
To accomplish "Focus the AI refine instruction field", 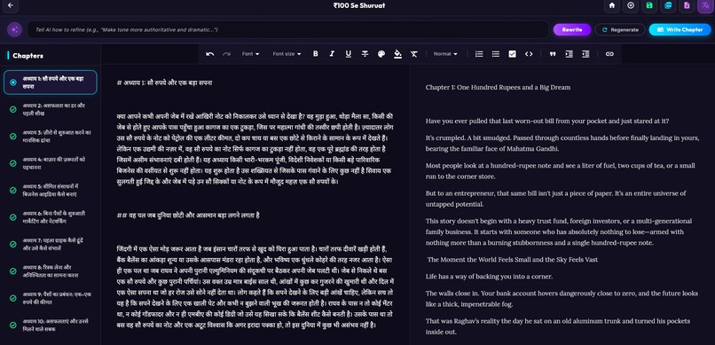I will [x=287, y=29].
